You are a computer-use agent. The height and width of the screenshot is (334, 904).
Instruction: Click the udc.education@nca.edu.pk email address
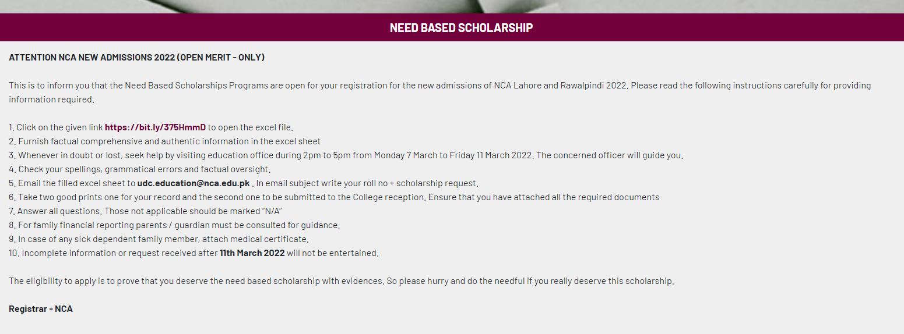[x=193, y=183]
